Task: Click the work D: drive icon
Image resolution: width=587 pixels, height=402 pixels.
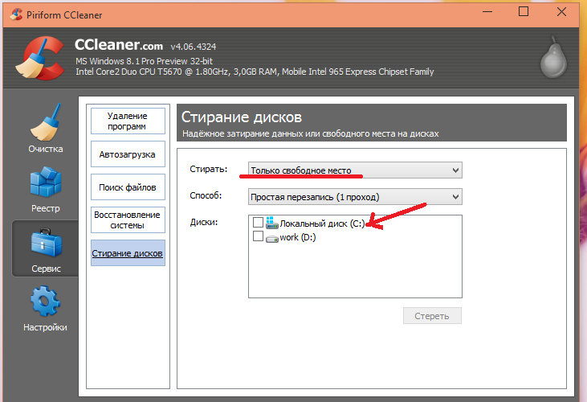Action: click(x=271, y=238)
